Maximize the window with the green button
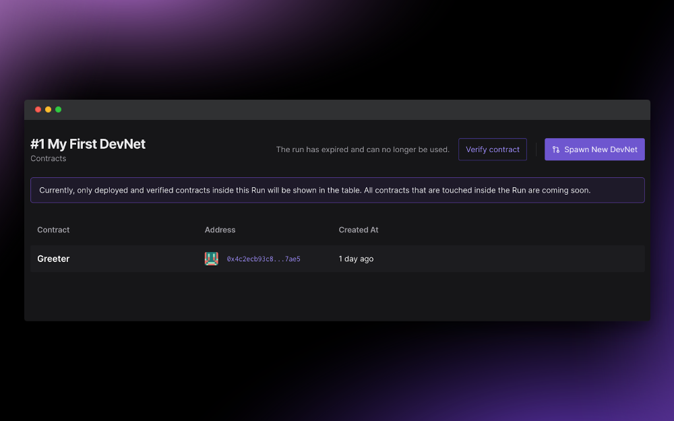 coord(59,110)
